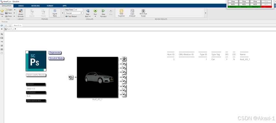Click the Step Back icon
276x123 pixels.
tap(88, 11)
